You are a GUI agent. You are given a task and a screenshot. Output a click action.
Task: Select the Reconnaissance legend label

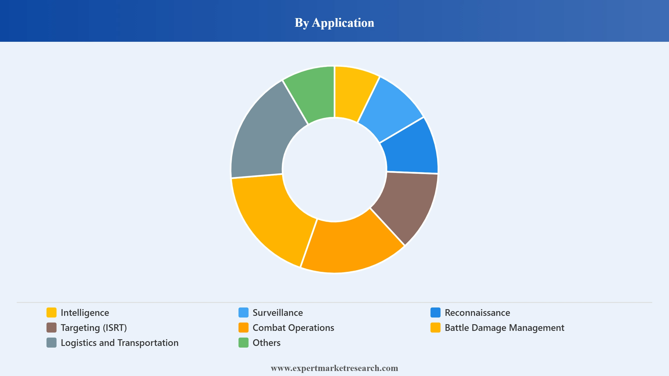pyautogui.click(x=477, y=313)
